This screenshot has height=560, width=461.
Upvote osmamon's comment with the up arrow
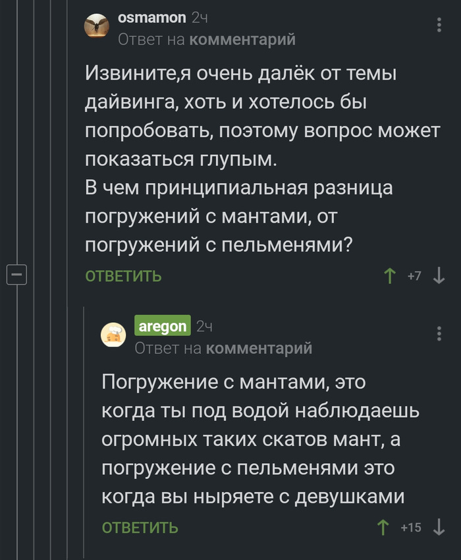[390, 277]
